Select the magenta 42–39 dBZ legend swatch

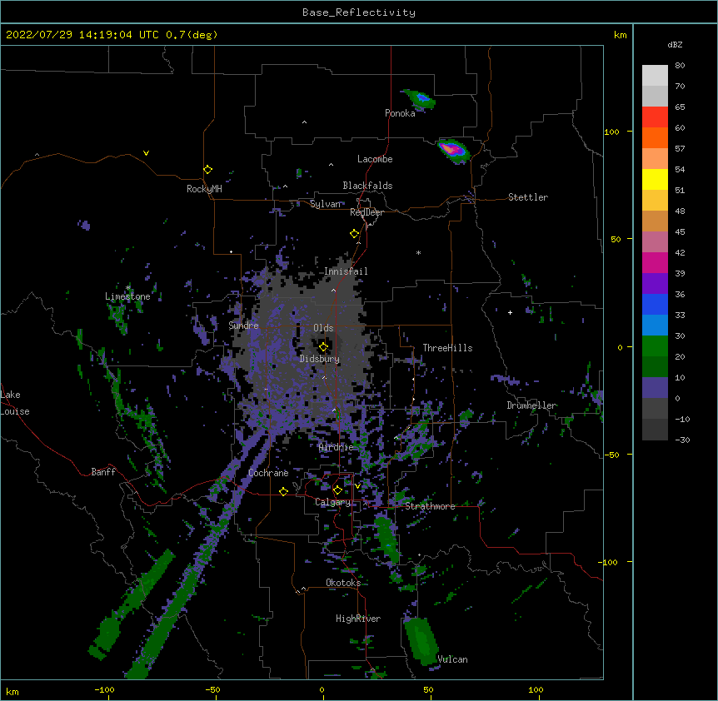655,262
